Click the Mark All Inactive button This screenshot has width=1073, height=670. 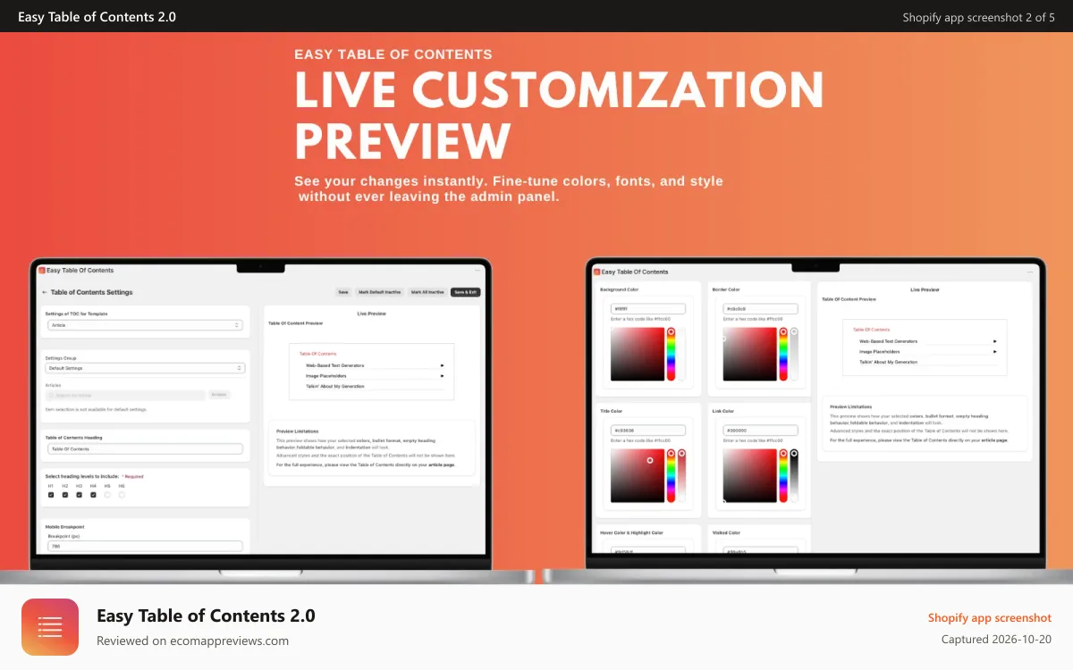(428, 292)
